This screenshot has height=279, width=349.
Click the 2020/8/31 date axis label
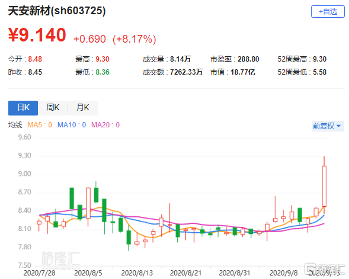[235, 273]
